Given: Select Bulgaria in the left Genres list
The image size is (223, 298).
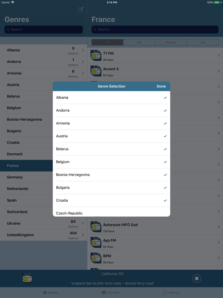Looking at the screenshot, I should pyautogui.click(x=26, y=131).
